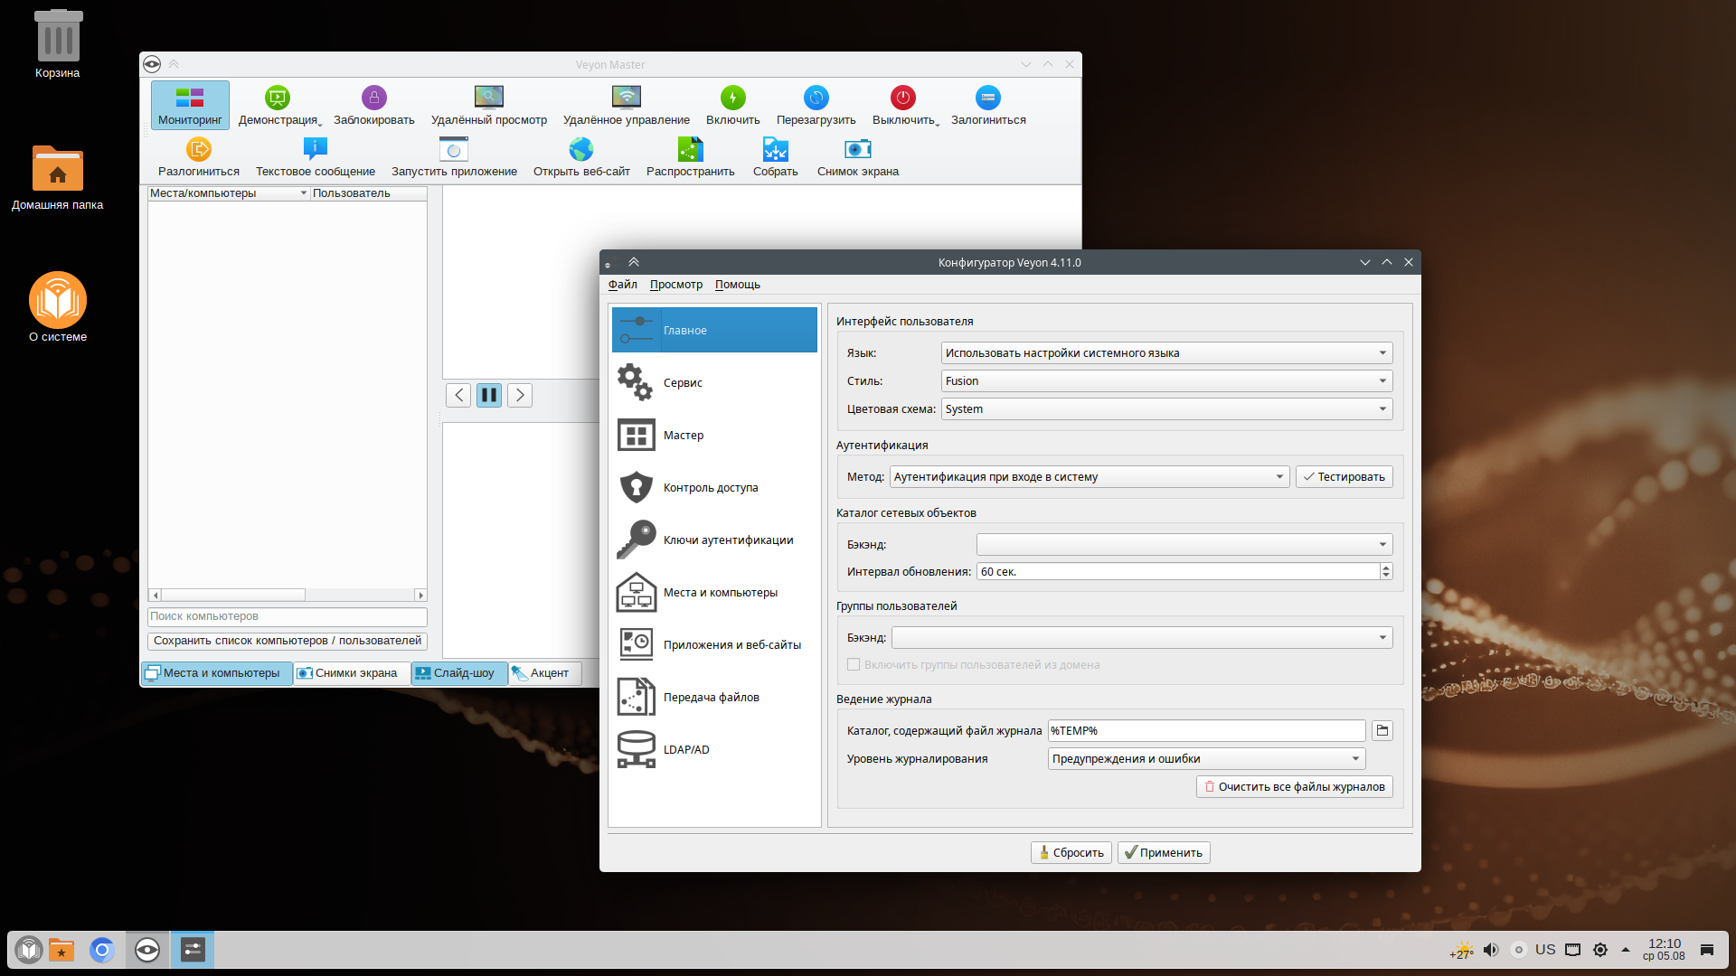
Task: Open Chromium browser from taskbar
Action: click(102, 951)
